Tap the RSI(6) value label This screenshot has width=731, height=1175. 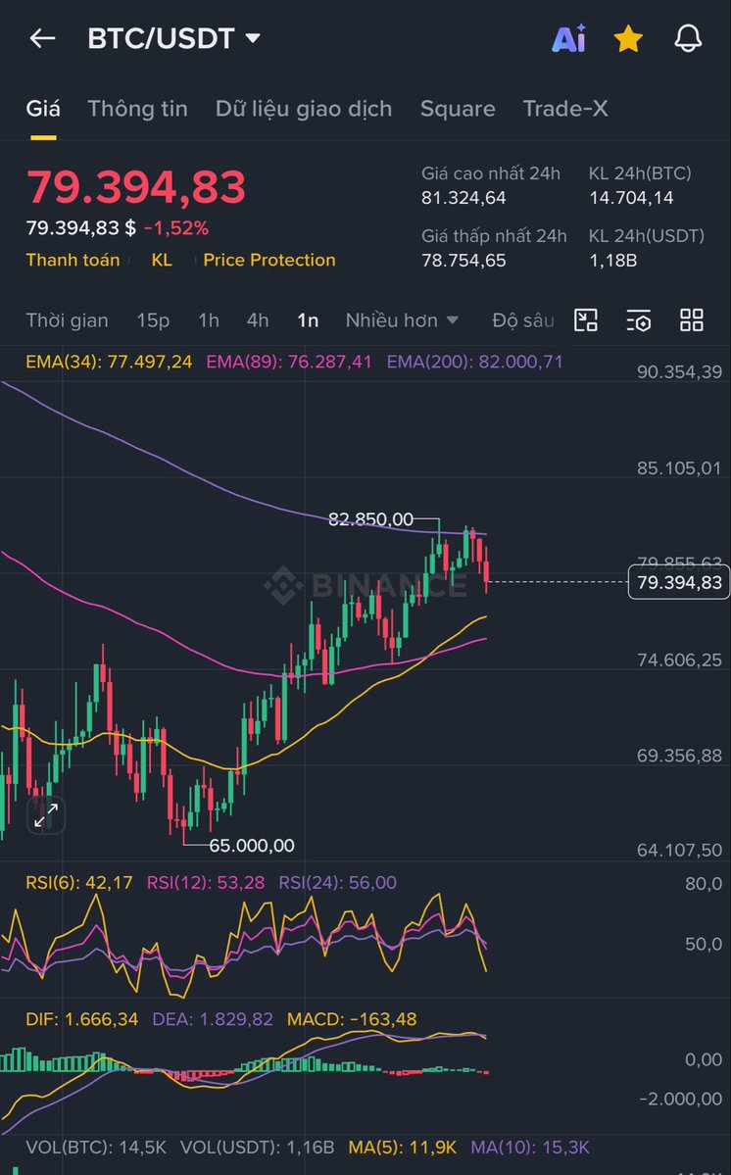(x=78, y=883)
